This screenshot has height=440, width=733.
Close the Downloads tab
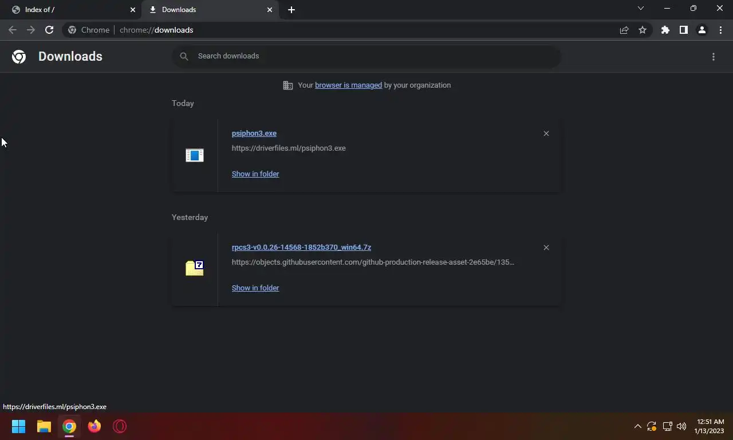click(x=270, y=10)
